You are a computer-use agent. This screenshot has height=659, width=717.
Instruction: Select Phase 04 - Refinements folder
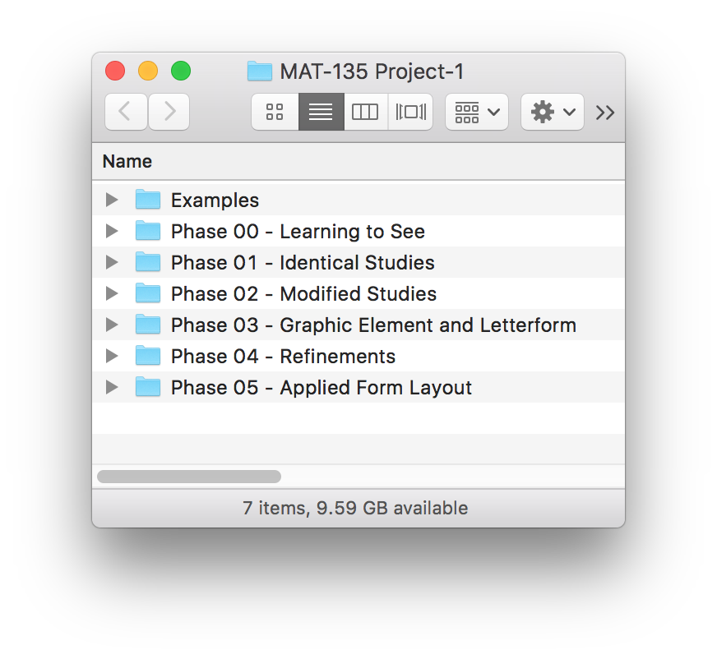coord(283,357)
